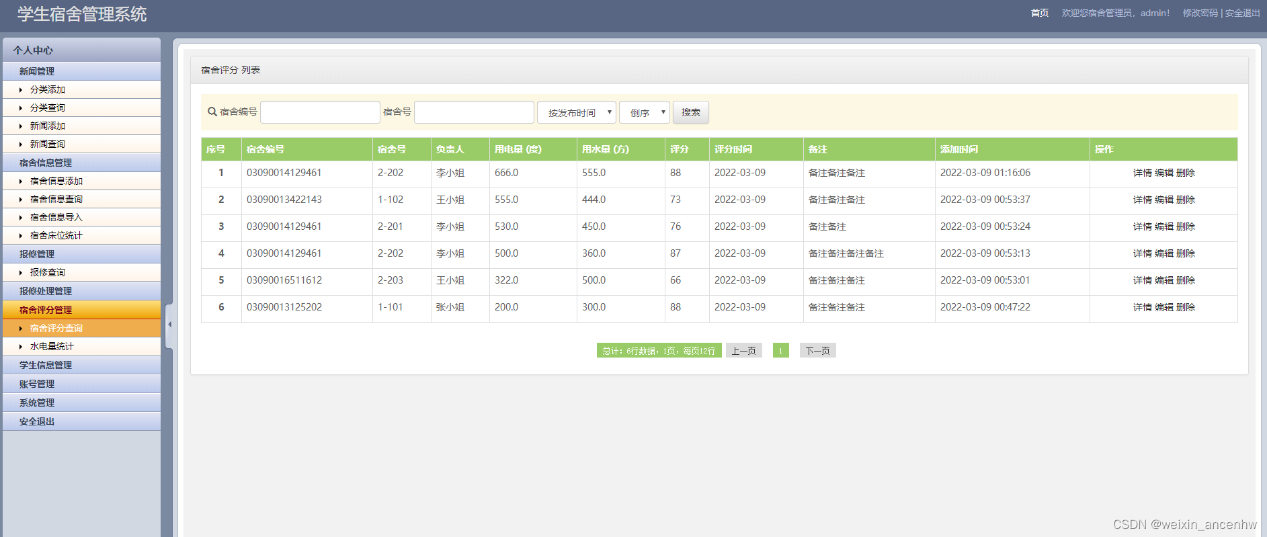Open 详情 for dorm 2-201 row
1267x537 pixels.
click(x=1142, y=226)
